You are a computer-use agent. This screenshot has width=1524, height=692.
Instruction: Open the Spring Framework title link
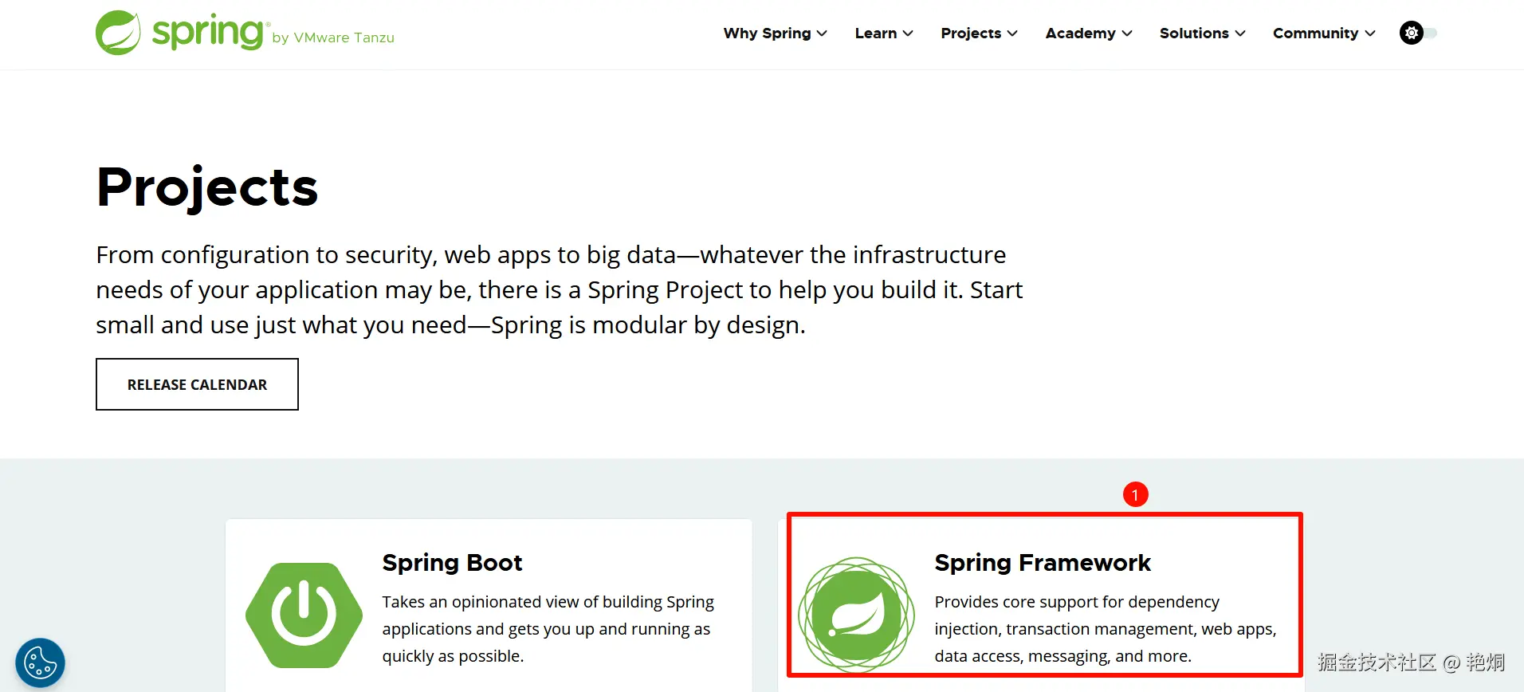tap(1043, 563)
